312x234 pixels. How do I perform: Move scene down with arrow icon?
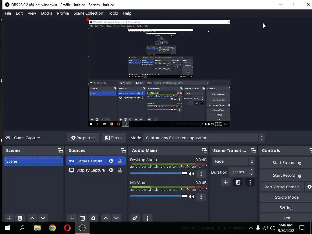43,218
